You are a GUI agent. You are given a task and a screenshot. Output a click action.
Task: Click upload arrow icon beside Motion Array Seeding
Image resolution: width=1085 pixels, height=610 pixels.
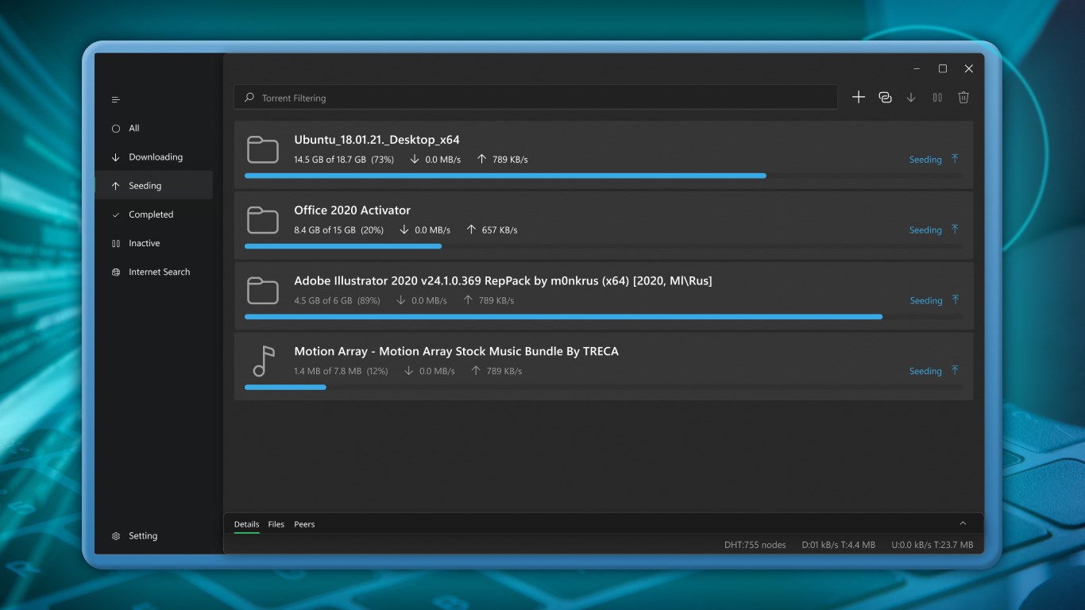955,370
